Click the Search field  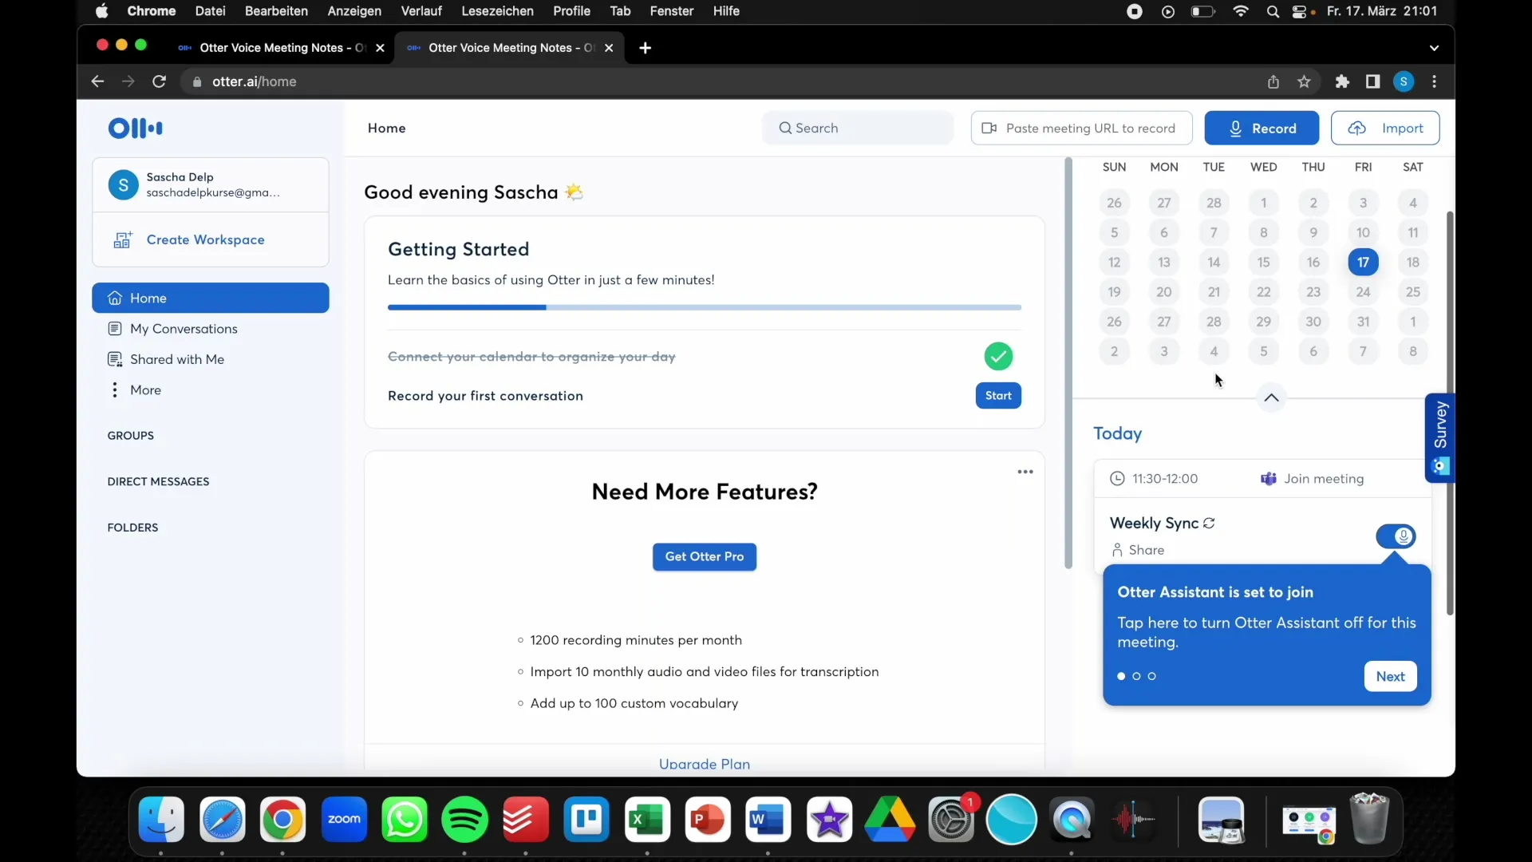click(x=858, y=128)
